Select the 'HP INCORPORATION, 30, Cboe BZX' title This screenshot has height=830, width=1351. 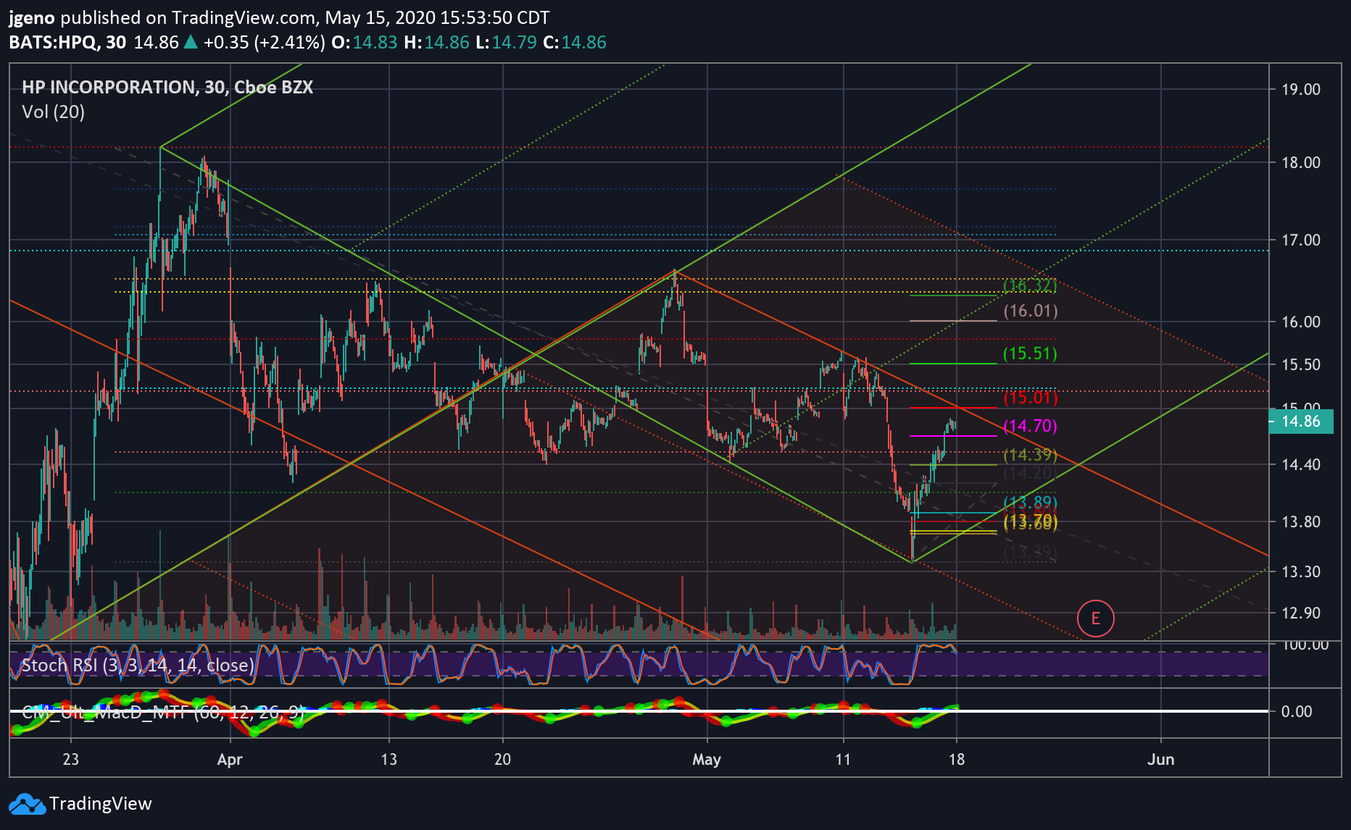coord(167,88)
